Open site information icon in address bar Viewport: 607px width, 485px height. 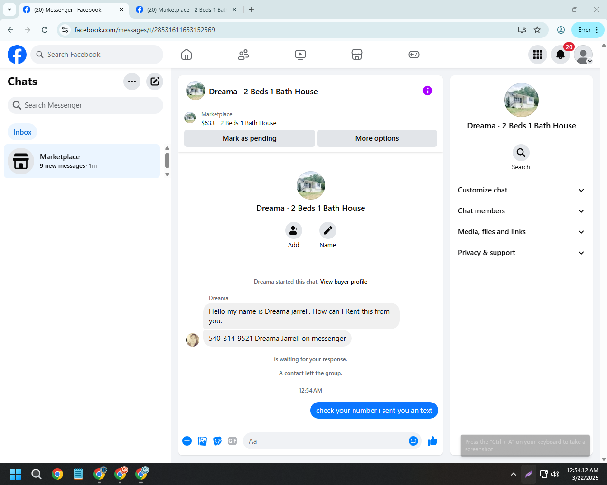point(65,30)
